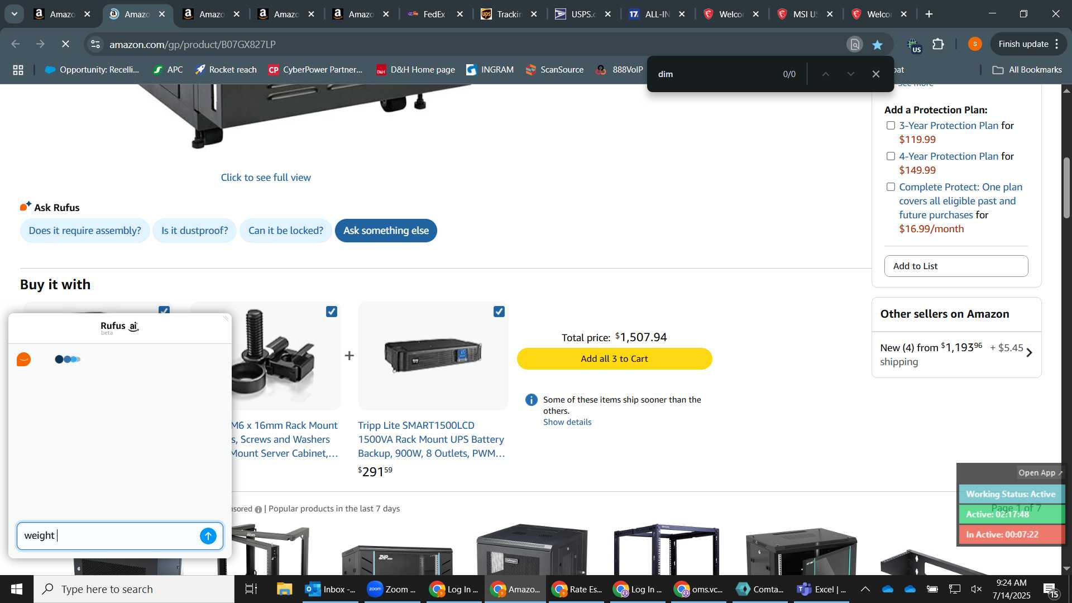This screenshot has width=1072, height=603.
Task: Open Outlook Inbox from taskbar
Action: click(x=331, y=589)
